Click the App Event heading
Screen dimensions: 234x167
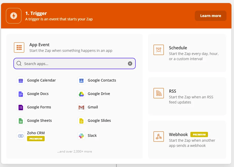pos(39,45)
